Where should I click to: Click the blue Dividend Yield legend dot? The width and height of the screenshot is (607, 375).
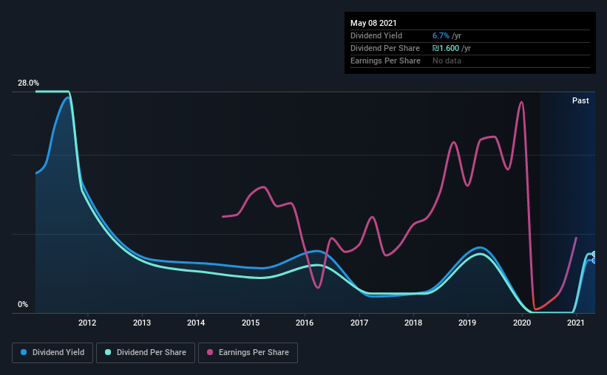click(24, 352)
